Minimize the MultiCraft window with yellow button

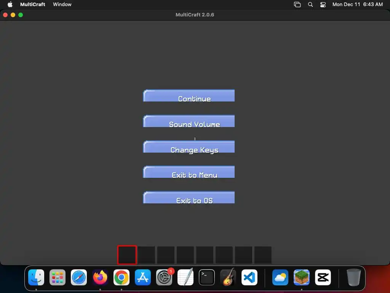13,15
